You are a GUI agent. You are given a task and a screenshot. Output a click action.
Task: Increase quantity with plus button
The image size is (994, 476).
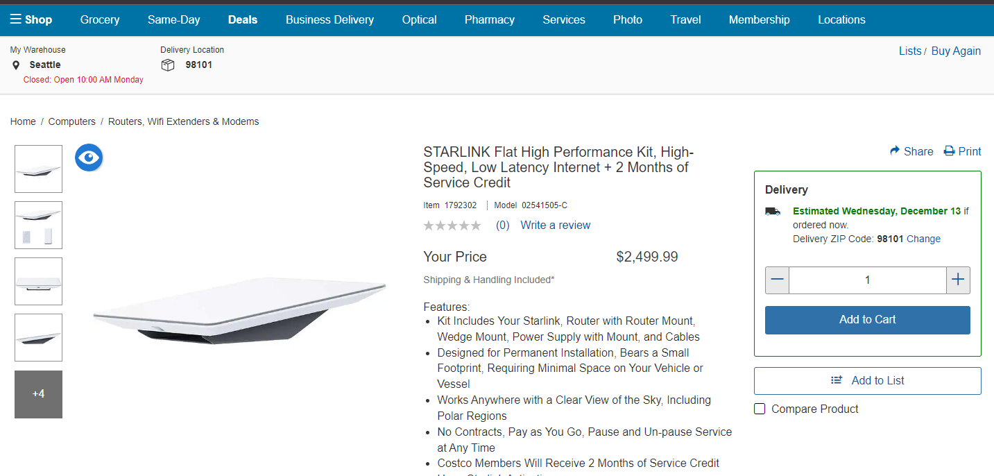[x=958, y=280]
